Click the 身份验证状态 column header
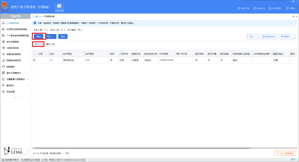The width and height of the screenshot is (299, 162). tap(150, 54)
